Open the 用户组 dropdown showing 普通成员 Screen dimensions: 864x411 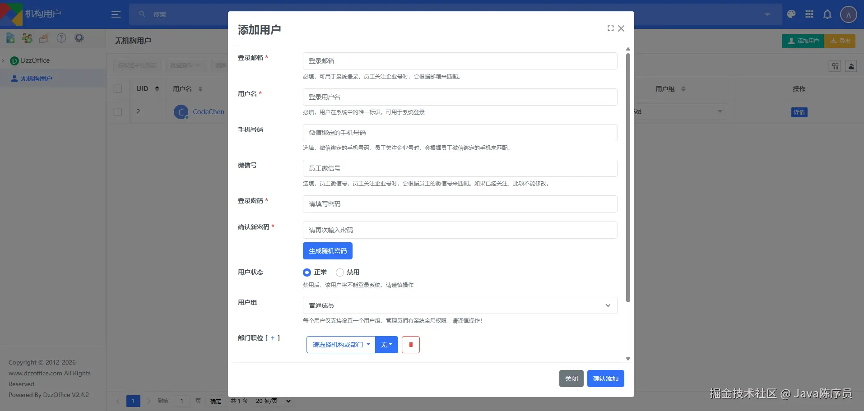tap(460, 305)
